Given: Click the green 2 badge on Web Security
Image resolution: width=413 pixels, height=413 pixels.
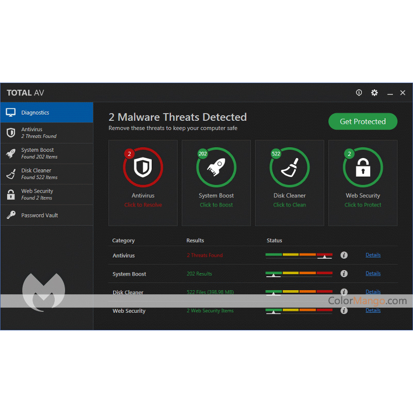Looking at the screenshot, I should (350, 154).
